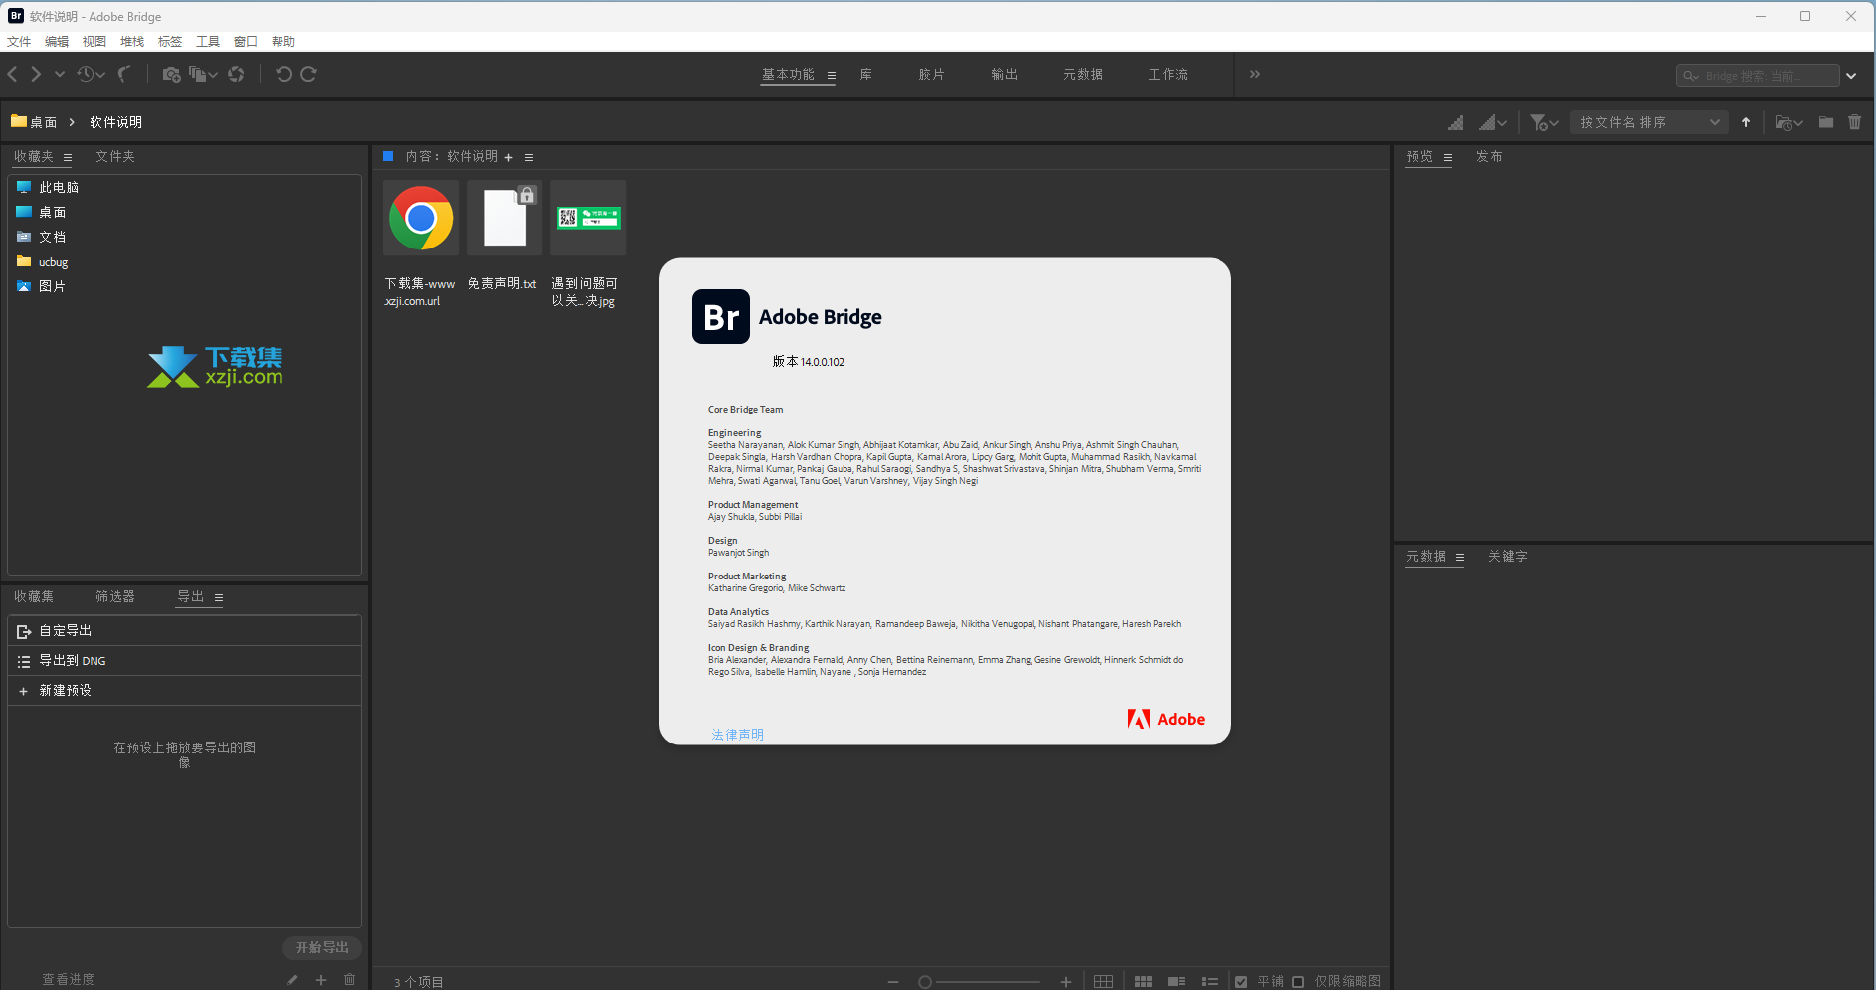Screen dimensions: 1876x990
Task: Rotate 90 degrees counterclockwise
Action: [283, 74]
